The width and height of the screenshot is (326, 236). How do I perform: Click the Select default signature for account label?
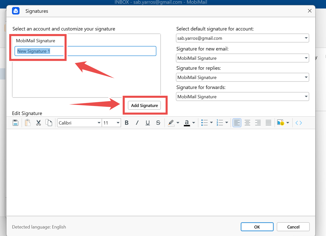215,29
